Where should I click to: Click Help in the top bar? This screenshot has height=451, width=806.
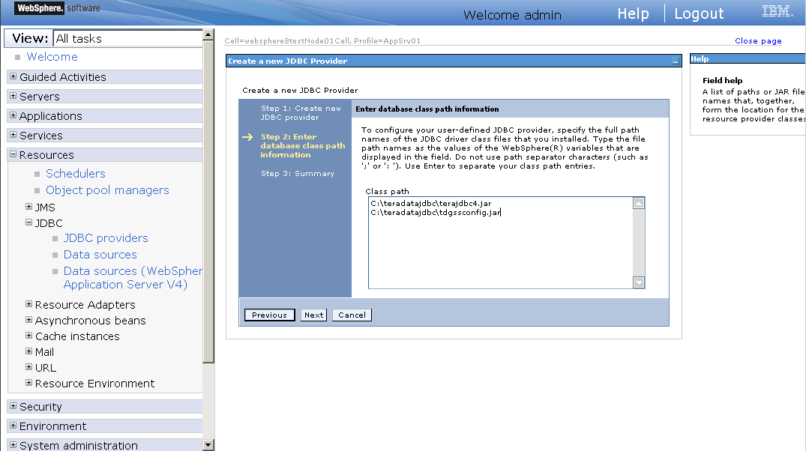633,13
